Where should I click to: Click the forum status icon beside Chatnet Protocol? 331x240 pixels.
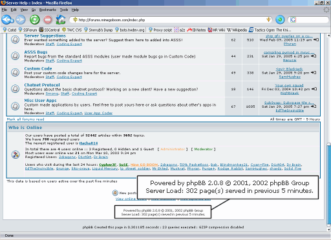tap(15, 88)
